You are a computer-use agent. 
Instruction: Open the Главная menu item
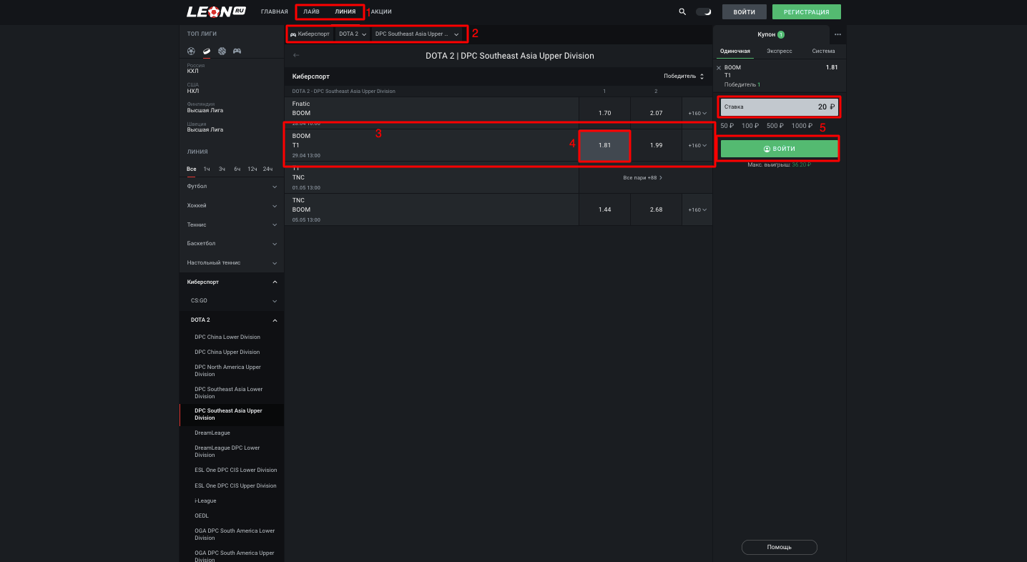click(x=275, y=11)
